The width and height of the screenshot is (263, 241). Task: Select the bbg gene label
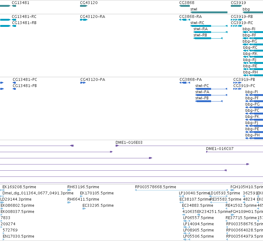click(246, 9)
